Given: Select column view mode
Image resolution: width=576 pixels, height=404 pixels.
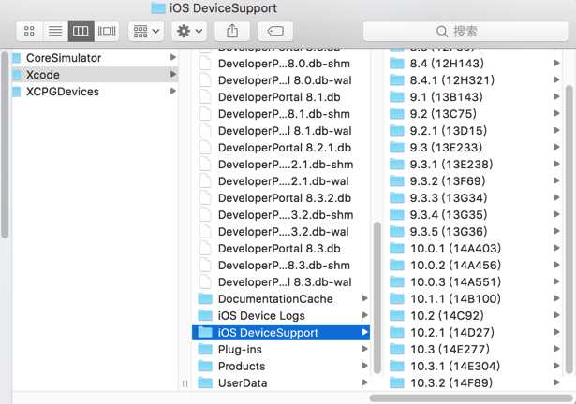Looking at the screenshot, I should coord(81,31).
